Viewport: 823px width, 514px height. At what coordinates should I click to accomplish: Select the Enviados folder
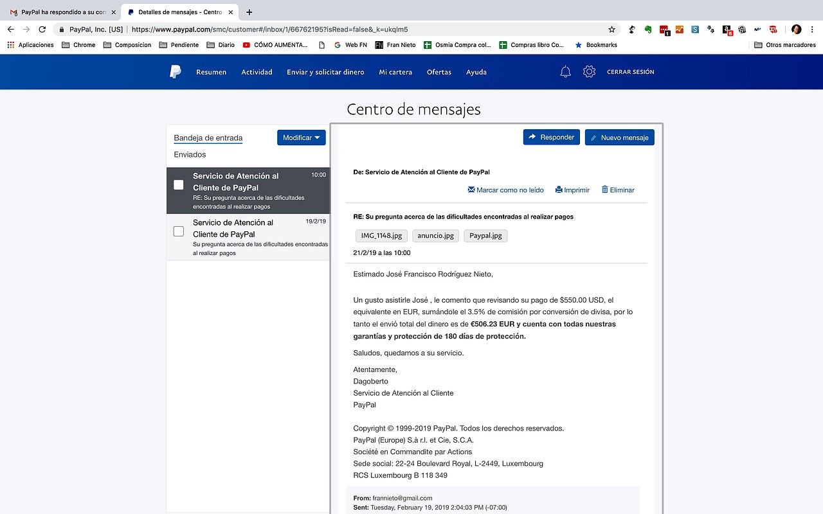tap(190, 155)
